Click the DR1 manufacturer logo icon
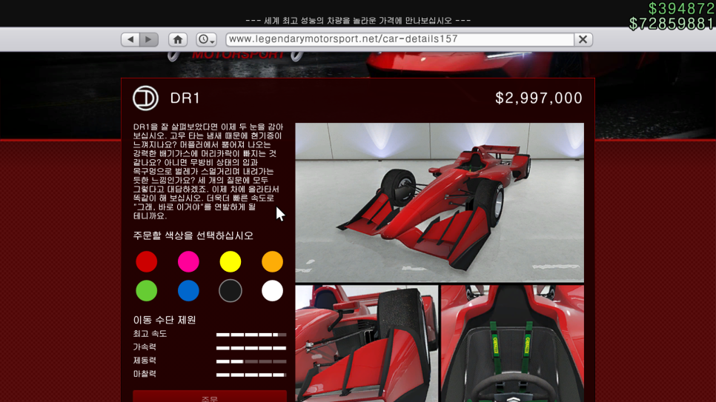716x402 pixels. coord(146,98)
